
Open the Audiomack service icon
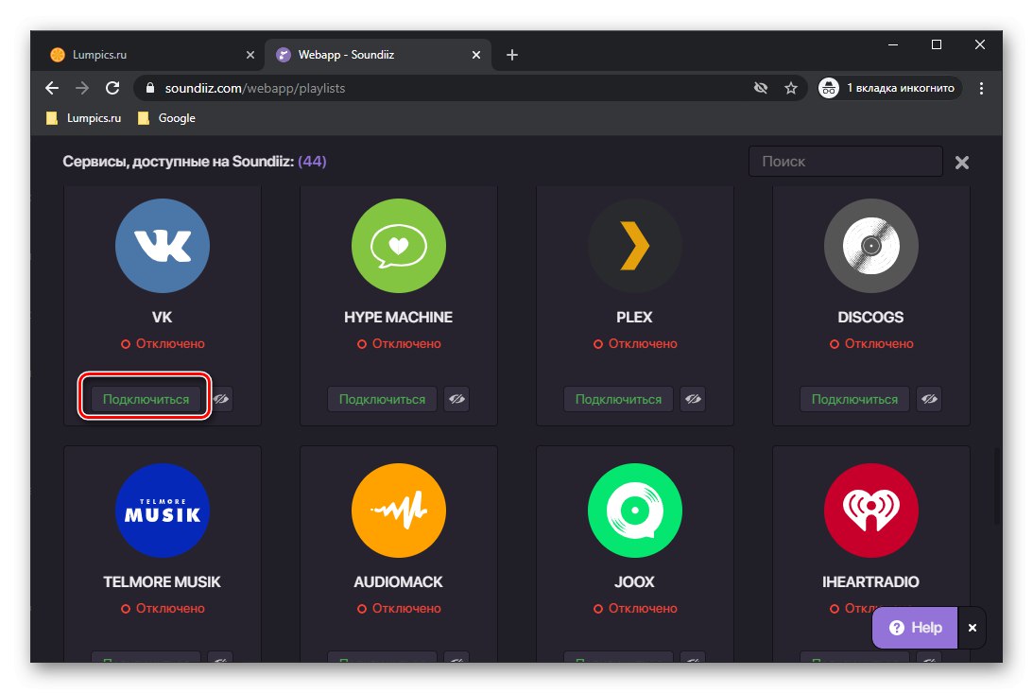(398, 510)
